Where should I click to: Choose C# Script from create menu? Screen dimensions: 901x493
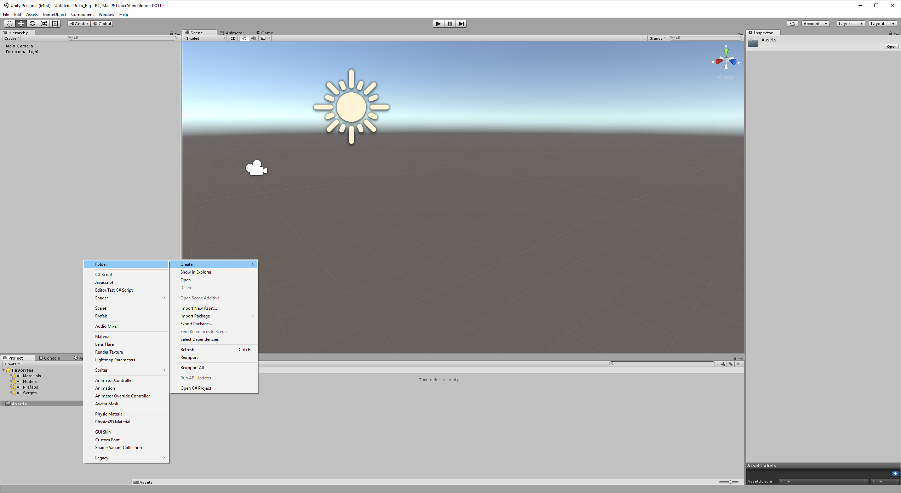(x=104, y=275)
